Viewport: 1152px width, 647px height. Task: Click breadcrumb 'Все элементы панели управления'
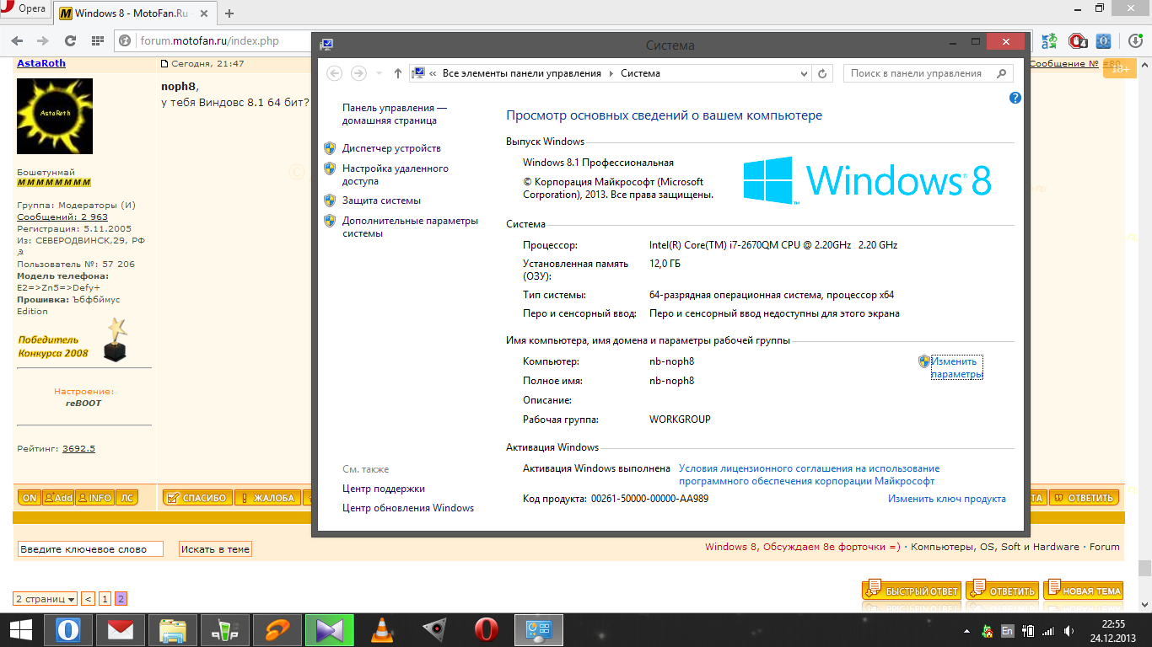(522, 73)
